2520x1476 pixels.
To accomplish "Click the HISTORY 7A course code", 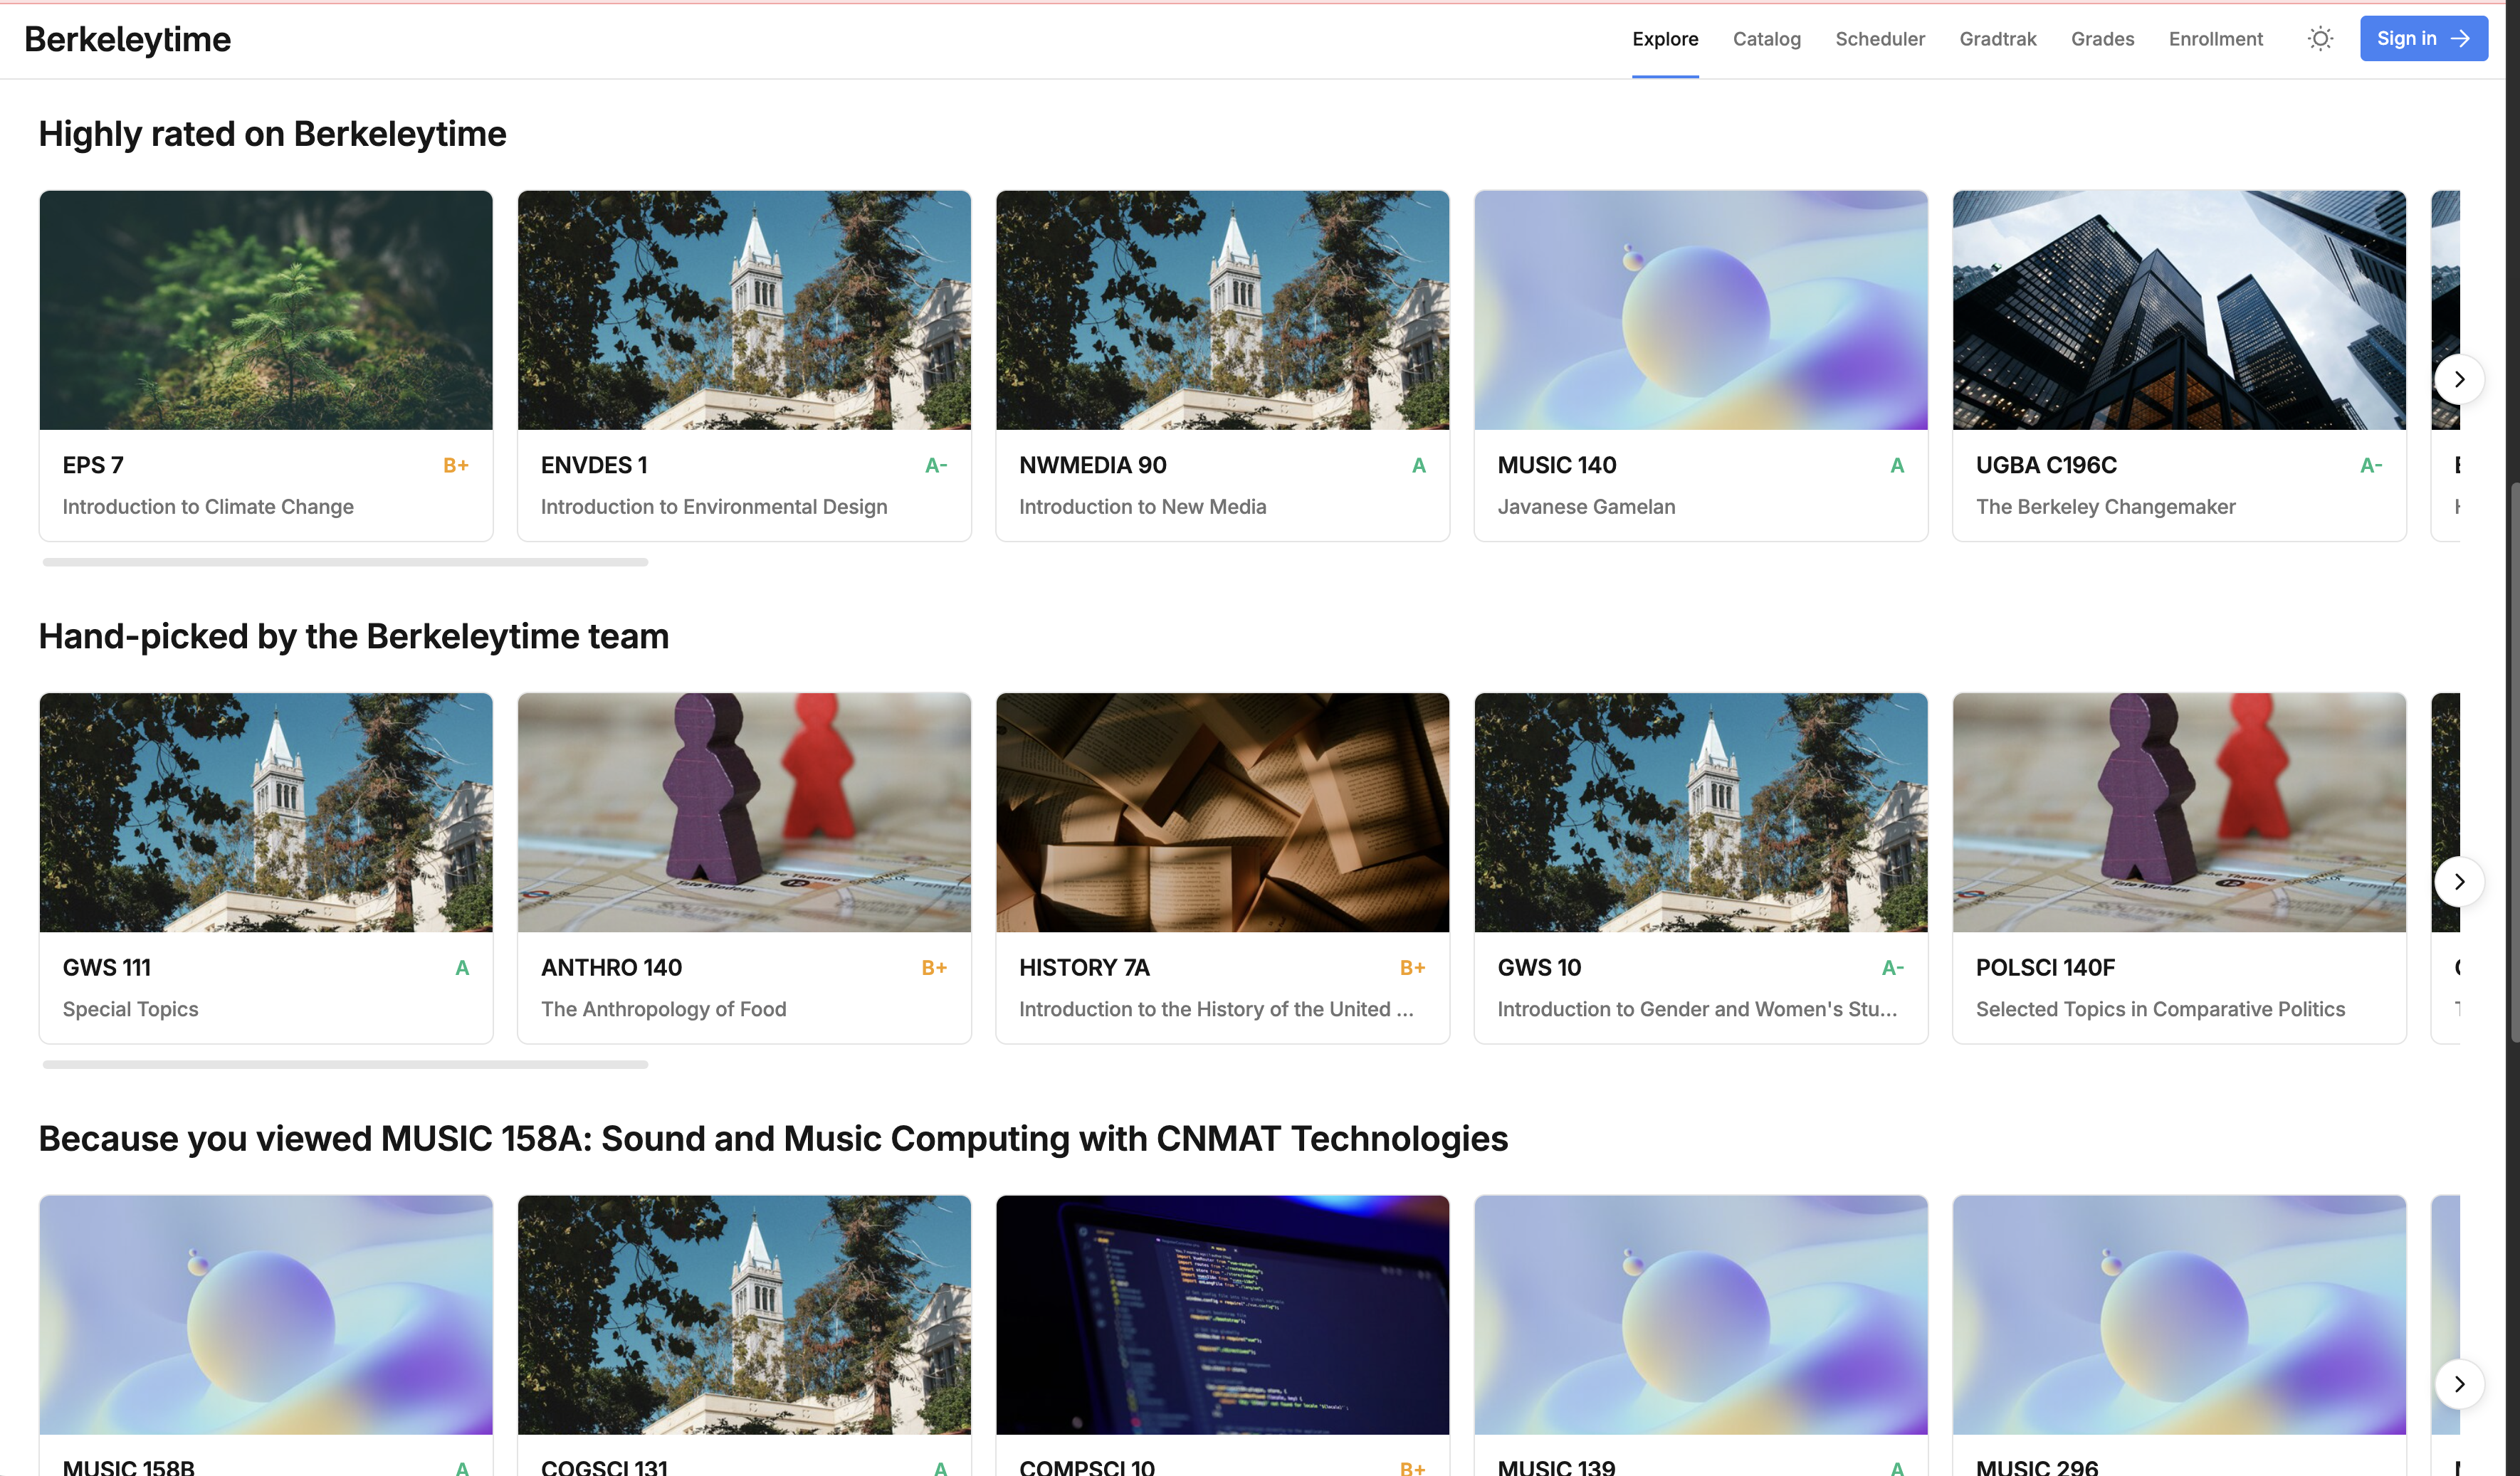I will 1084,967.
